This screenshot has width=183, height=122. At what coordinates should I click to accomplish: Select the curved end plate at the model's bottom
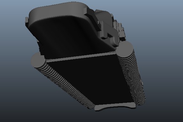[115, 106]
